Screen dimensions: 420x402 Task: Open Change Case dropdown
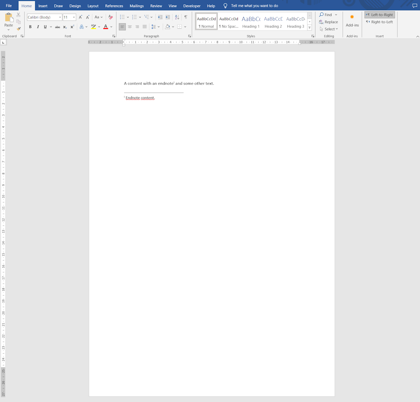click(99, 17)
